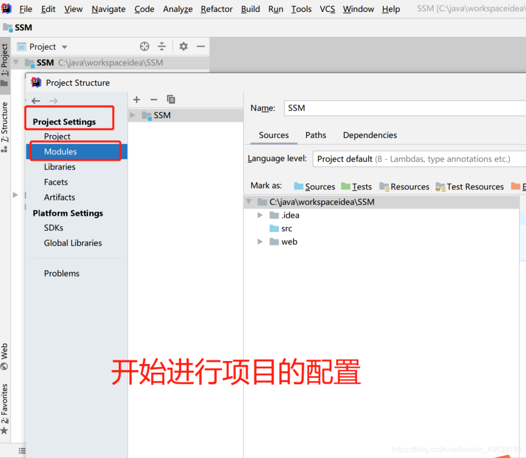Switch to the Paths tab
Screen dimensions: 526x458
[316, 135]
